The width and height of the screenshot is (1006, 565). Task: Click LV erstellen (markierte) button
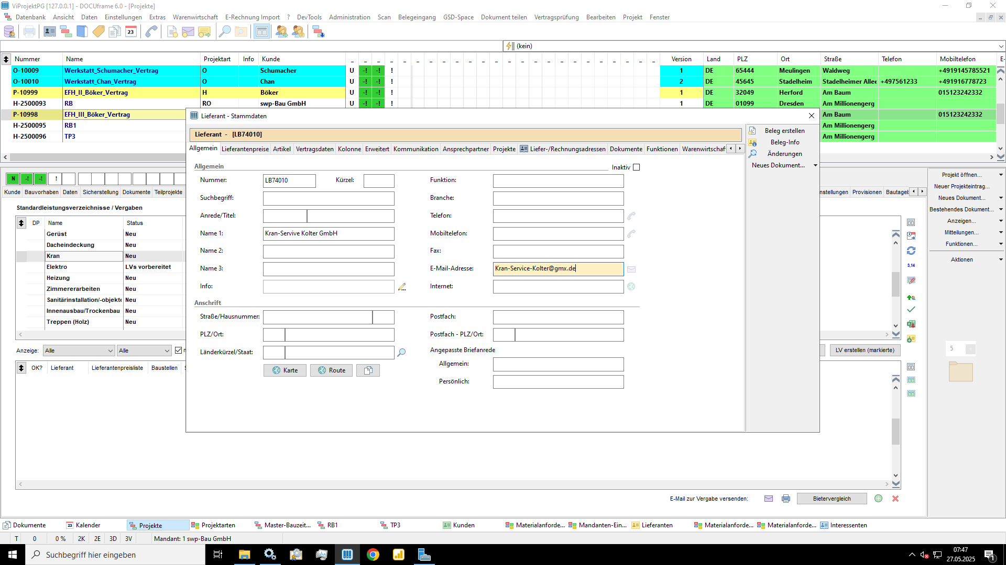click(865, 350)
